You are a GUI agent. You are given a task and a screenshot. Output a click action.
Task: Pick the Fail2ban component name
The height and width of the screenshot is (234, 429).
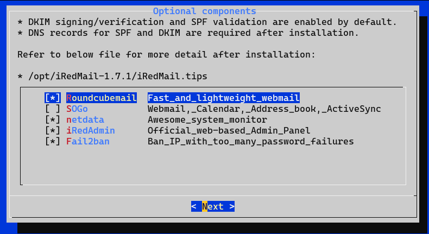tap(88, 142)
